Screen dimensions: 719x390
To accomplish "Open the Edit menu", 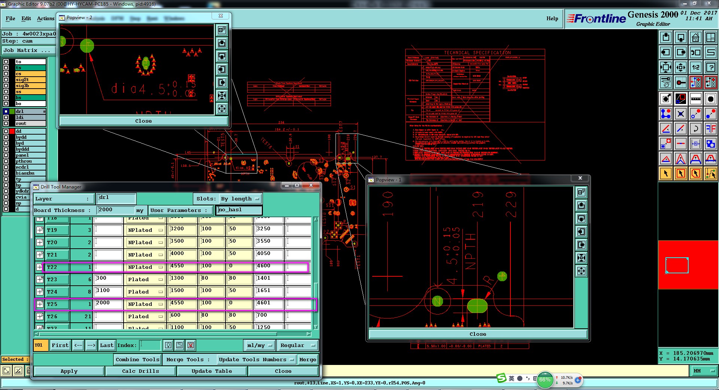I will coord(26,18).
